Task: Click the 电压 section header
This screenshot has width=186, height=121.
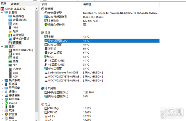Action: (x=46, y=104)
